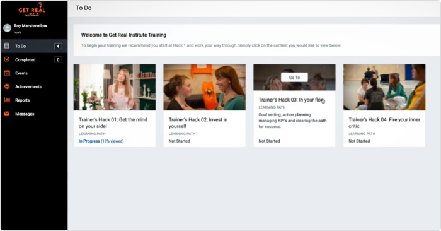Click 'Not Started' status on Hack 03 card
The image size is (441, 231).
[269, 141]
